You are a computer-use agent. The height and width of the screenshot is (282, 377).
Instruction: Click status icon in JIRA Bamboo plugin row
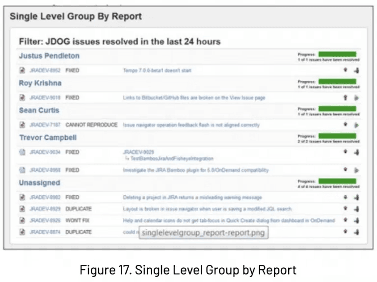coord(356,170)
